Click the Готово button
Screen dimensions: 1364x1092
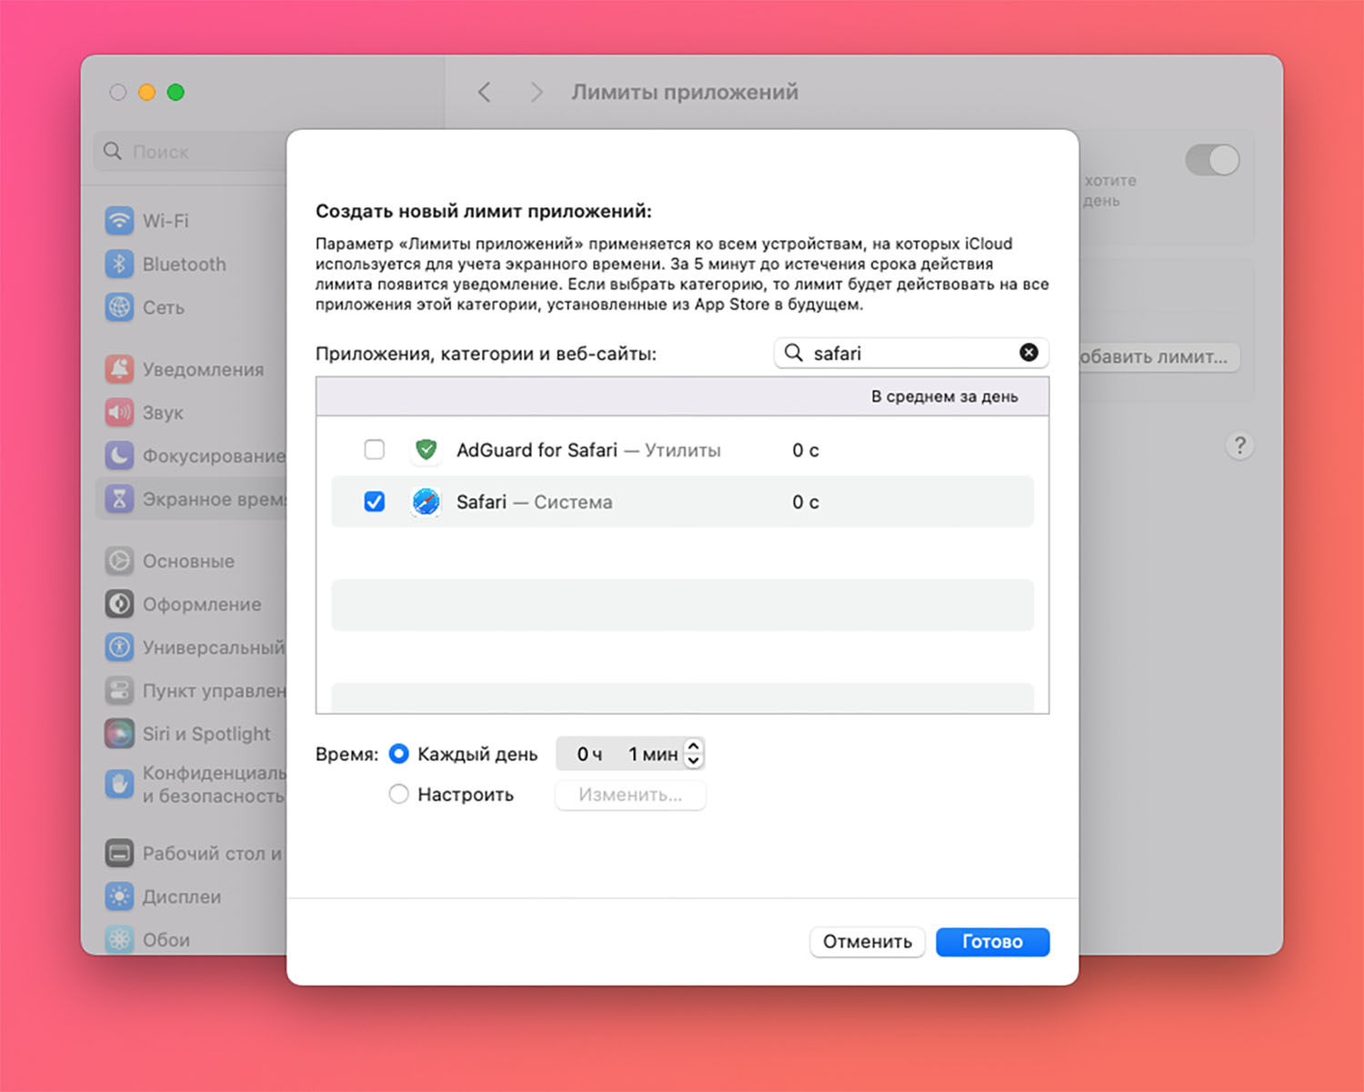(992, 941)
